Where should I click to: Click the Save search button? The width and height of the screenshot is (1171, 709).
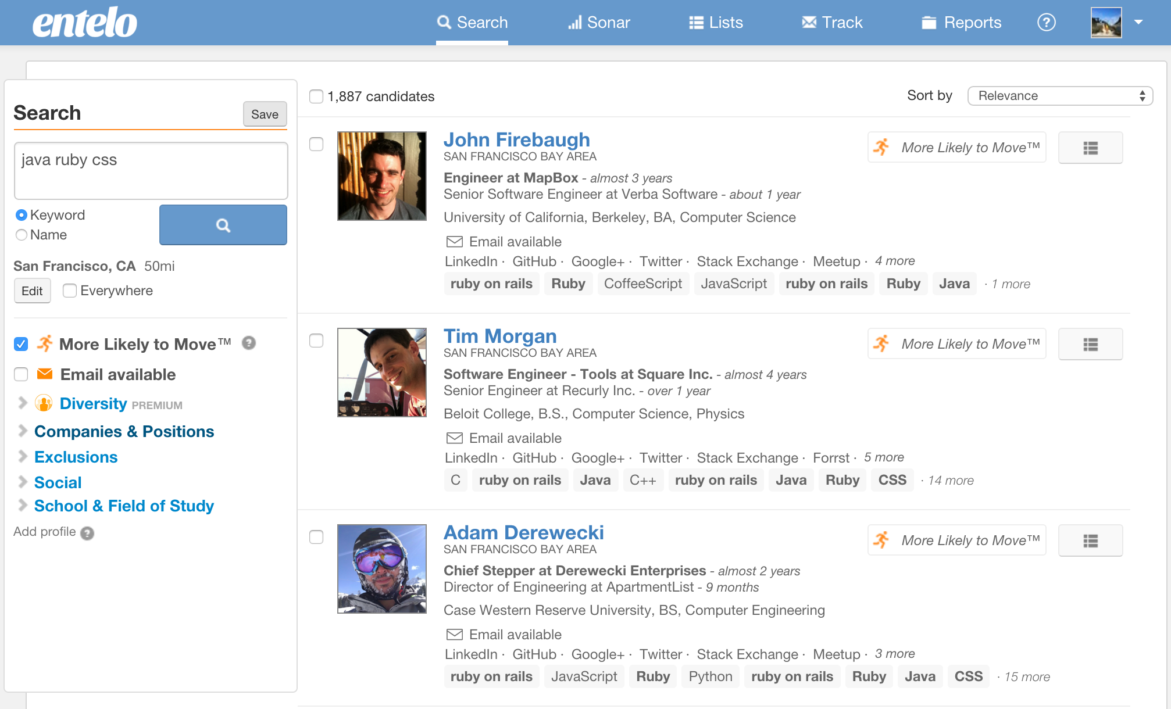[265, 114]
